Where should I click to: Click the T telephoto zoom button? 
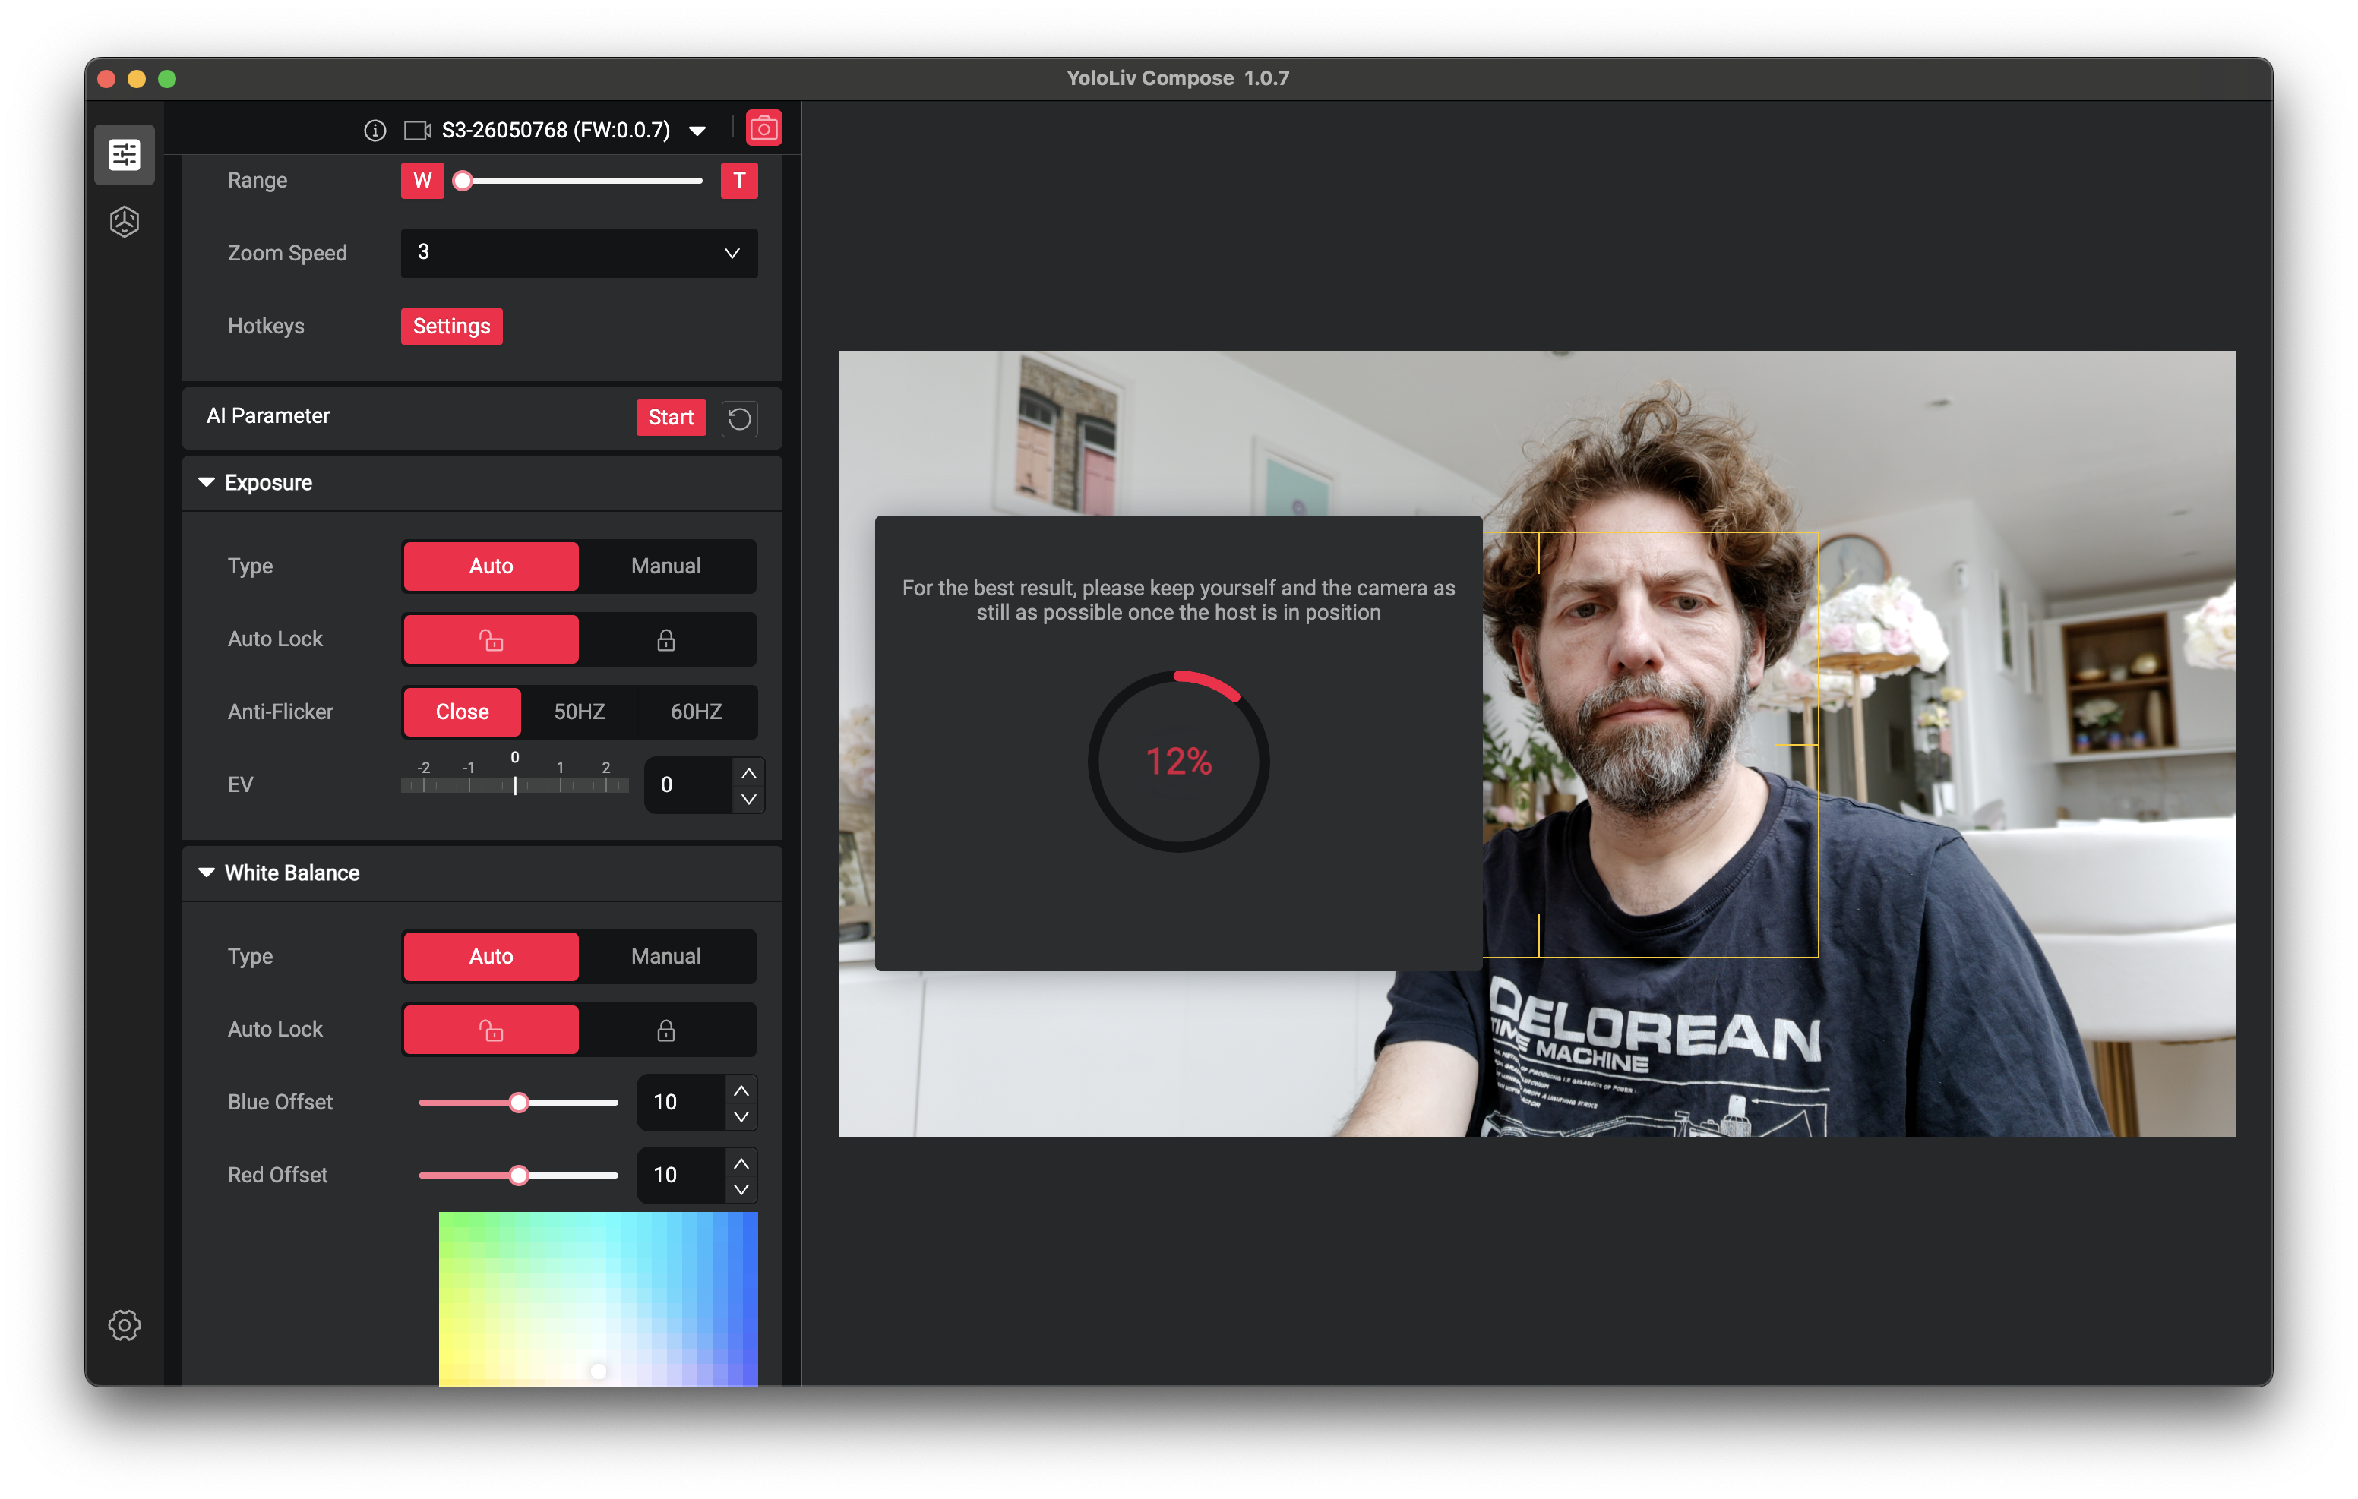[x=739, y=180]
